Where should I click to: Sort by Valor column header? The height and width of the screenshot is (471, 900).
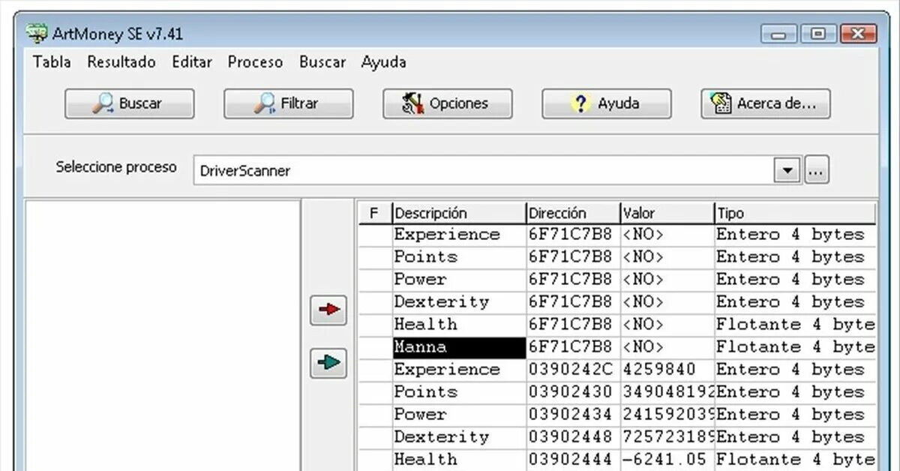click(x=667, y=213)
